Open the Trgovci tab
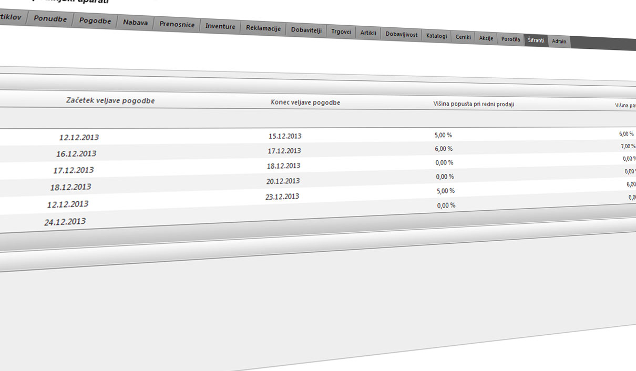 tap(341, 32)
